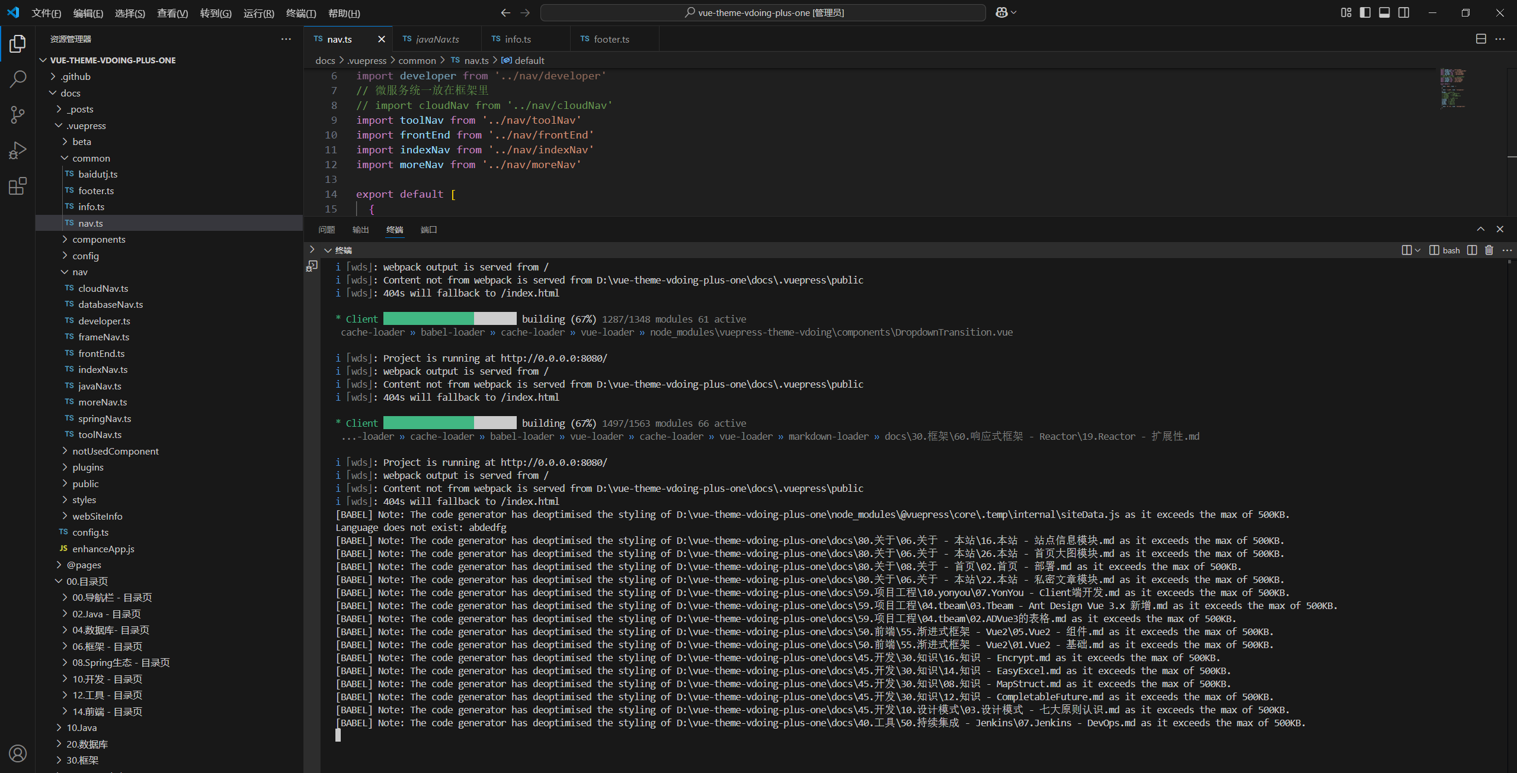Open the Explorer view in activity bar
1517x773 pixels.
(18, 44)
